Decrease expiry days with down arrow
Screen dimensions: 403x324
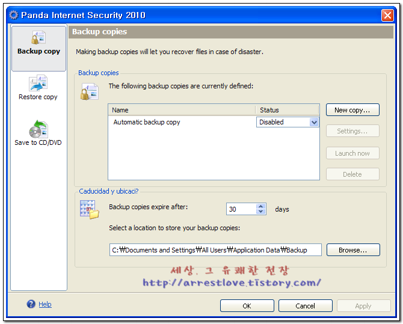click(260, 212)
